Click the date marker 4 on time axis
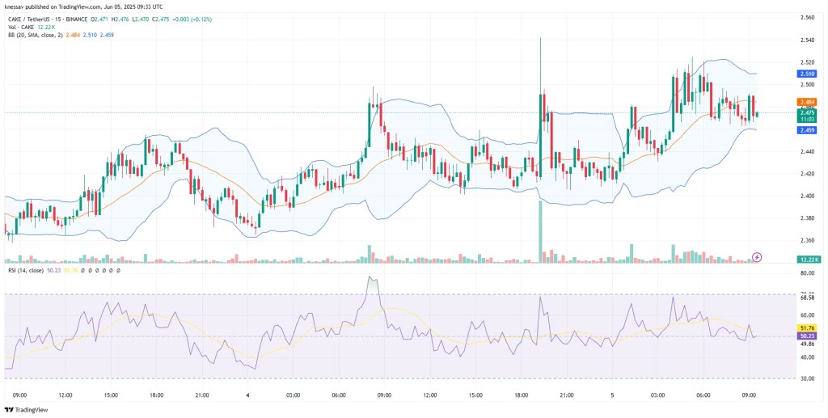This screenshot has height=418, width=828. tap(247, 395)
